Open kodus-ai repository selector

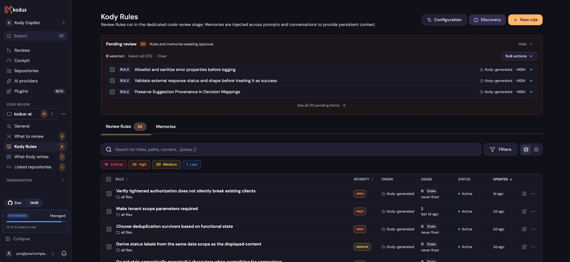30,114
